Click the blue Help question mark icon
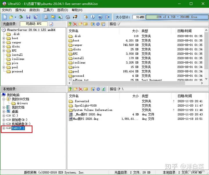 [100, 17]
